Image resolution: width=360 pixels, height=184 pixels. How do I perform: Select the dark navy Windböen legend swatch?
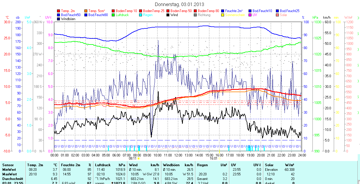(59, 19)
